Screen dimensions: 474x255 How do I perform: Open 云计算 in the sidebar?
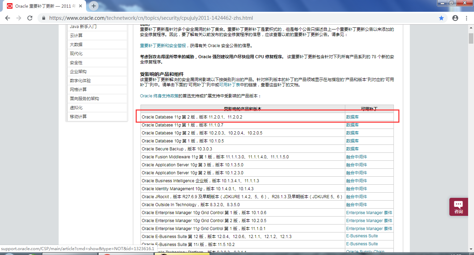pyautogui.click(x=76, y=35)
